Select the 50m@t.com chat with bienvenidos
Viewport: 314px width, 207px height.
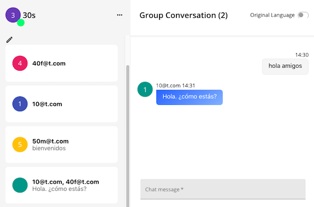[61, 144]
